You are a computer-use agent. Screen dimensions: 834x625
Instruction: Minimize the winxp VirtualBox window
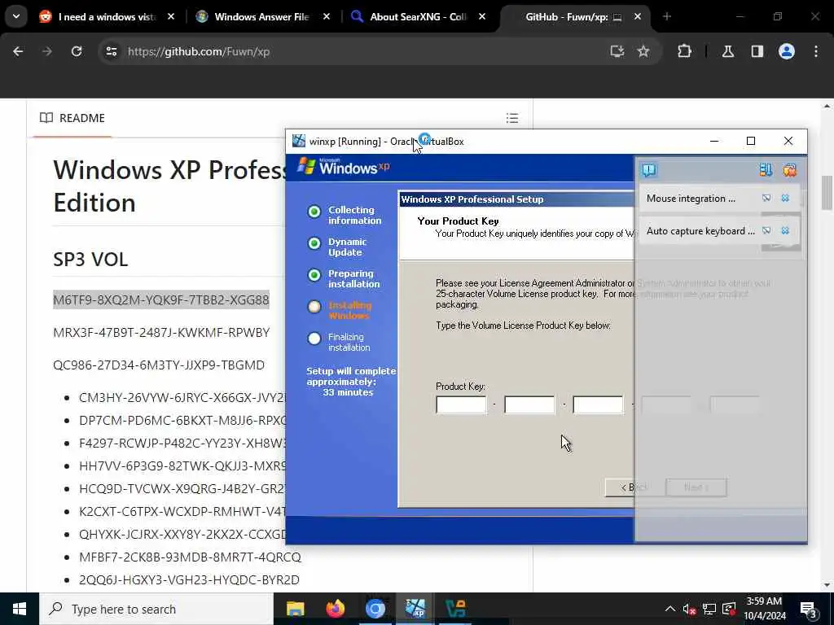(x=714, y=141)
